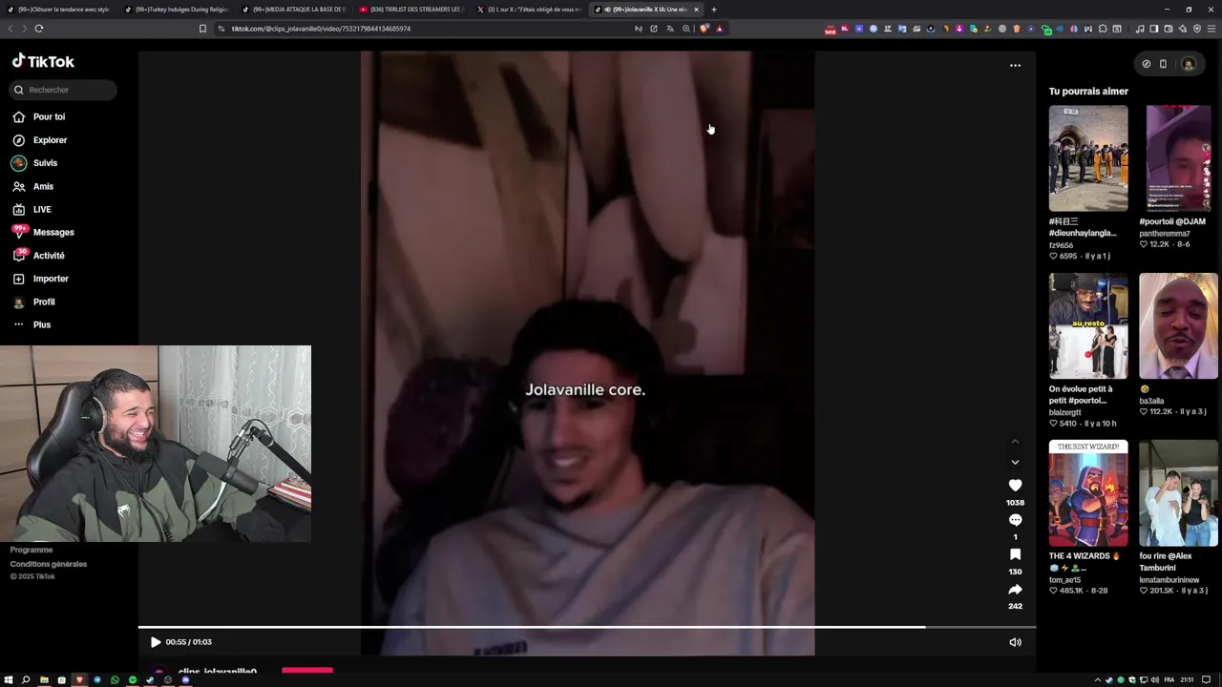Screen dimensions: 1222x687
Task: Click the taskbar clock showing 21:51
Action: click(x=1188, y=680)
